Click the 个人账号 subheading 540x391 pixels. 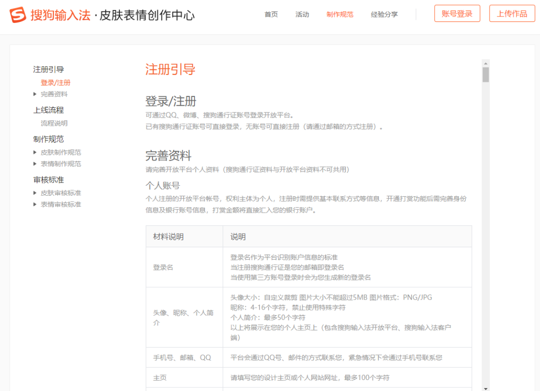click(x=162, y=186)
